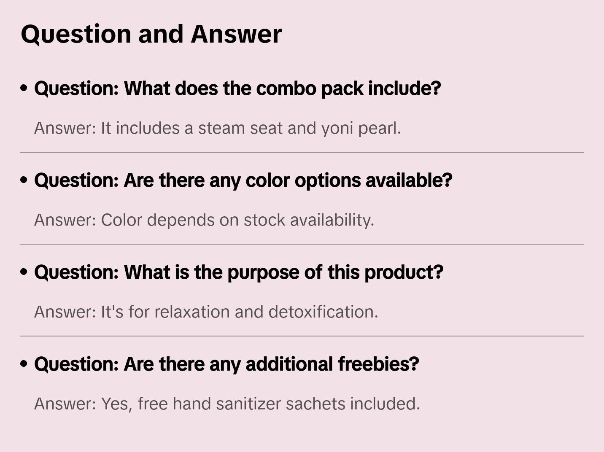Click the free hand sanitizer sachets answer
This screenshot has height=452, width=604.
[x=260, y=404]
